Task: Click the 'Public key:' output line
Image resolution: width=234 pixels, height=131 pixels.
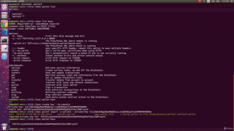Action: click(x=49, y=110)
